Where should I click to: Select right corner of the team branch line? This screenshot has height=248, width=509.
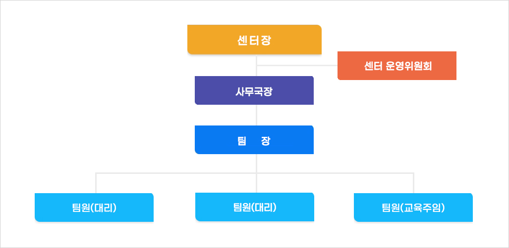[x=413, y=173]
